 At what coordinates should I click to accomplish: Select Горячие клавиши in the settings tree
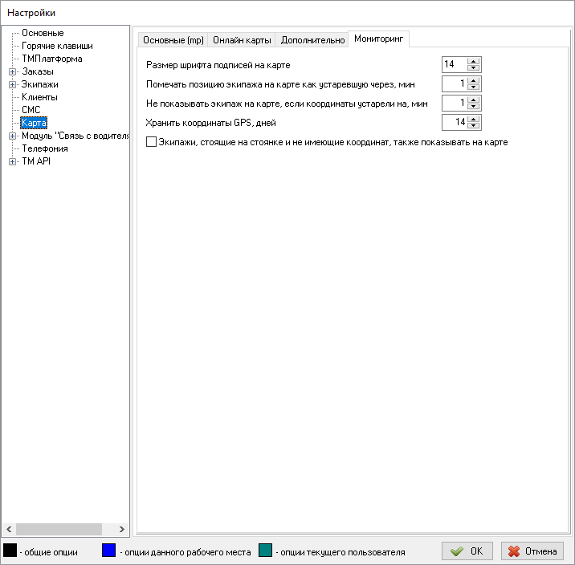[57, 46]
